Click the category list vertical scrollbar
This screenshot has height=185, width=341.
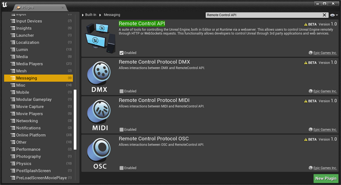click(x=75, y=120)
